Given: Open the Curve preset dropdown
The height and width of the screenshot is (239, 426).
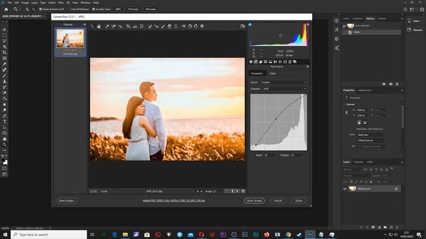Looking at the screenshot, I should tap(284, 82).
